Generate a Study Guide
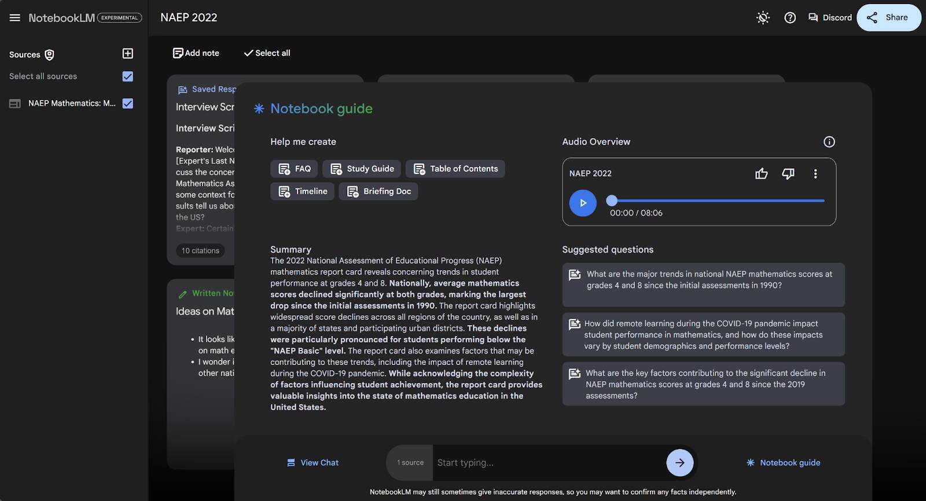The width and height of the screenshot is (926, 501). [362, 169]
